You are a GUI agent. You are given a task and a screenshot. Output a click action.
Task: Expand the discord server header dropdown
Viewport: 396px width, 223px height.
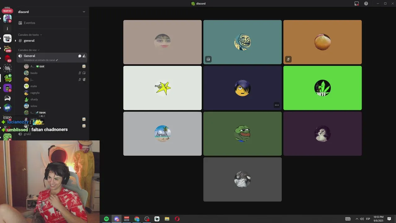coord(84,12)
